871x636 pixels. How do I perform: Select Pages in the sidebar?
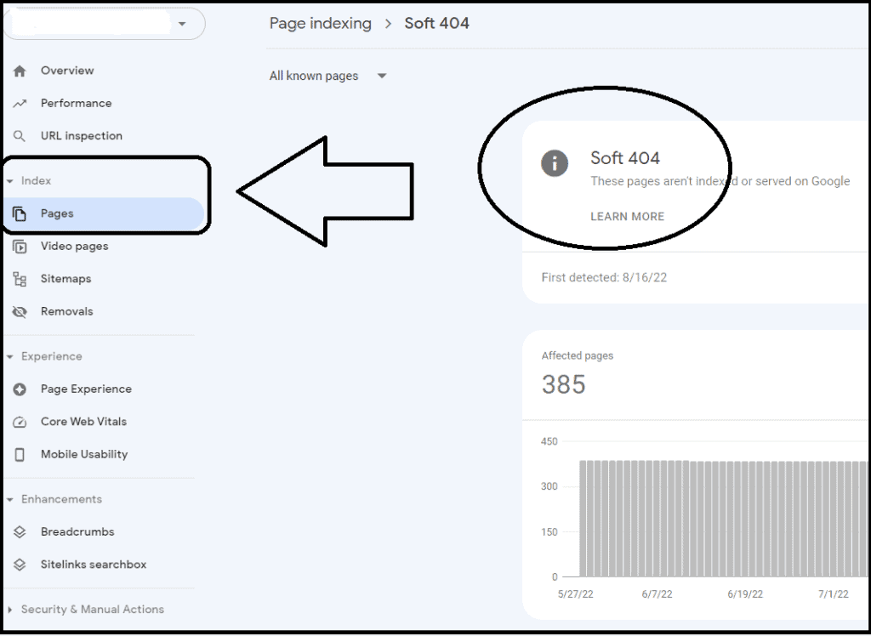pos(57,214)
